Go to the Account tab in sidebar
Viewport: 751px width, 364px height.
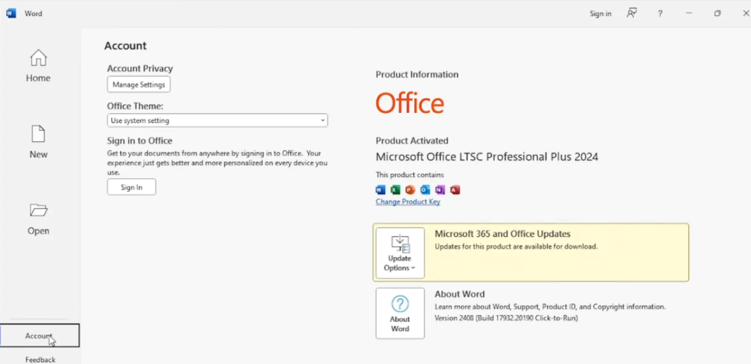click(x=40, y=336)
